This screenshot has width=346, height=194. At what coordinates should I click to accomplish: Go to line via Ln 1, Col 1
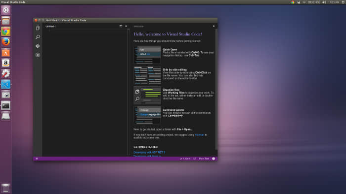click(185, 159)
